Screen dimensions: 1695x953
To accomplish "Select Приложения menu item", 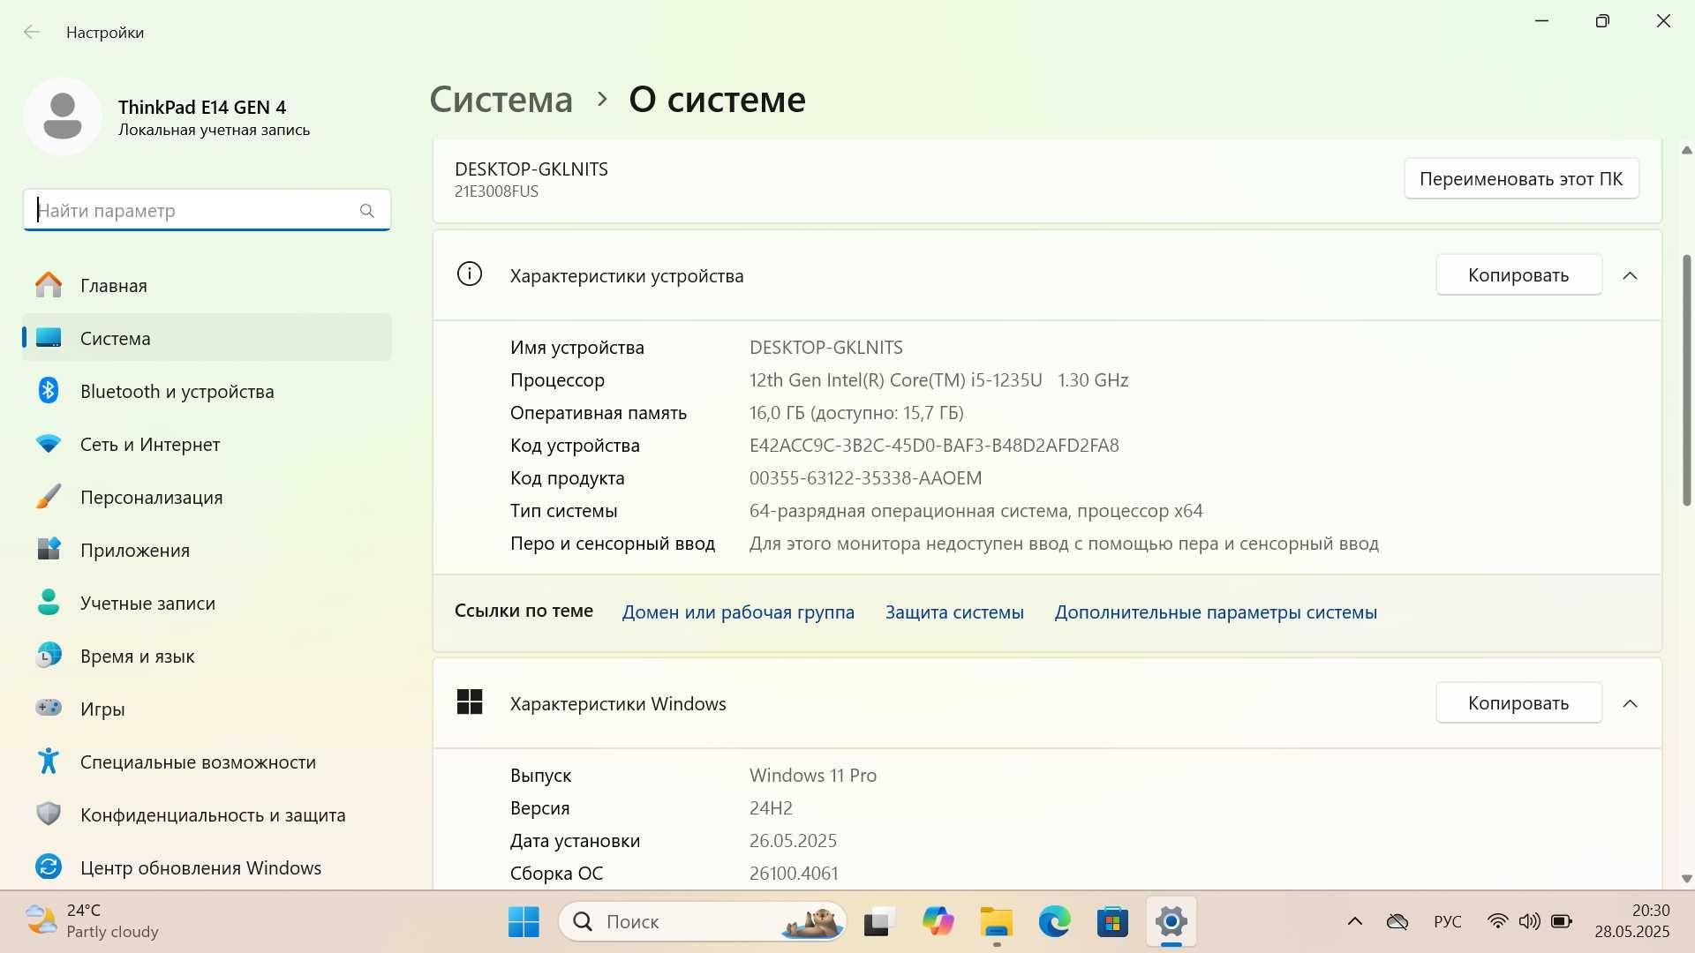I will (x=207, y=550).
